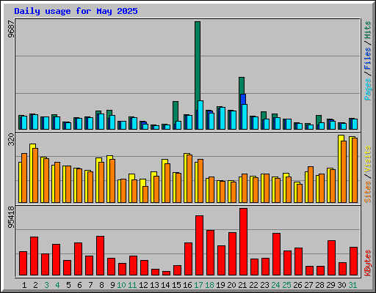Click day label 2 on the x-axis
Image resolution: width=376 pixels, height=293 pixels.
point(35,285)
